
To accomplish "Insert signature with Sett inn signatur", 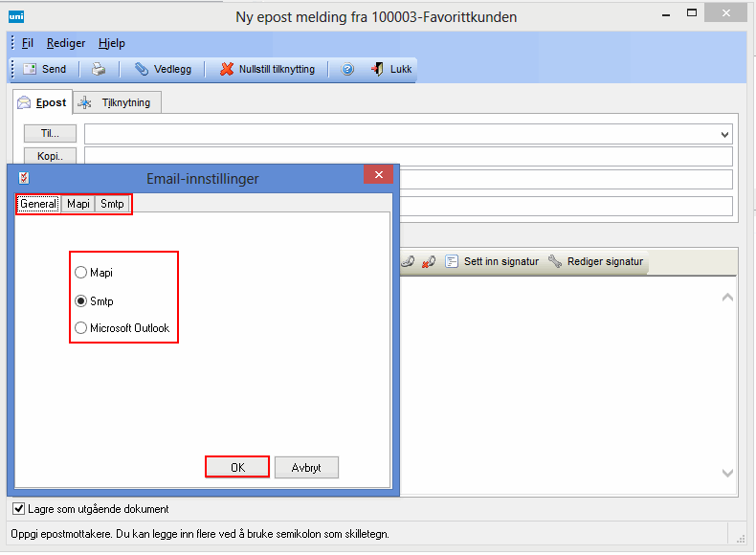I will (x=492, y=261).
